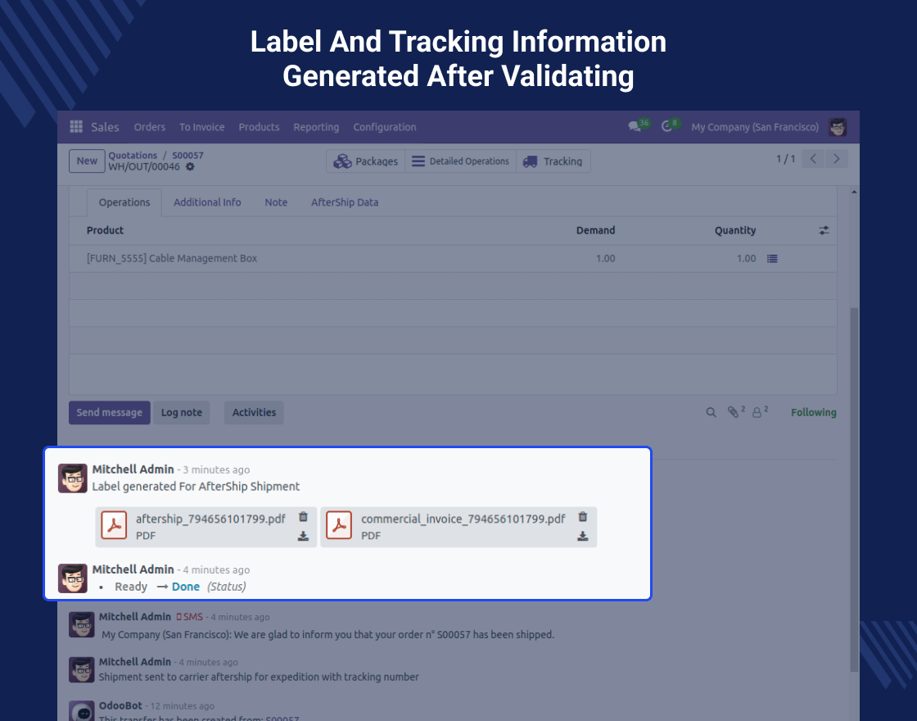Open the Configuration menu
This screenshot has height=721, width=917.
pos(385,127)
